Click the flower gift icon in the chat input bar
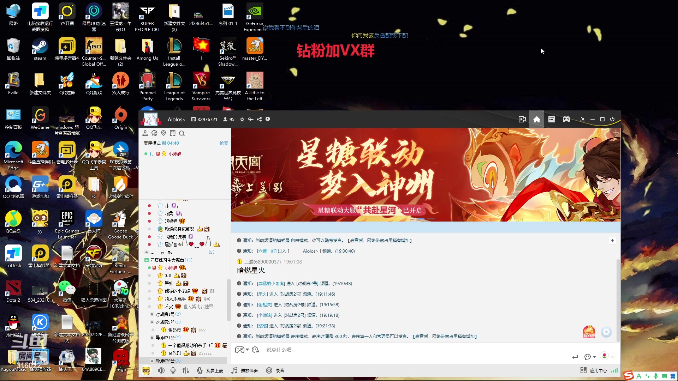 pos(605,356)
